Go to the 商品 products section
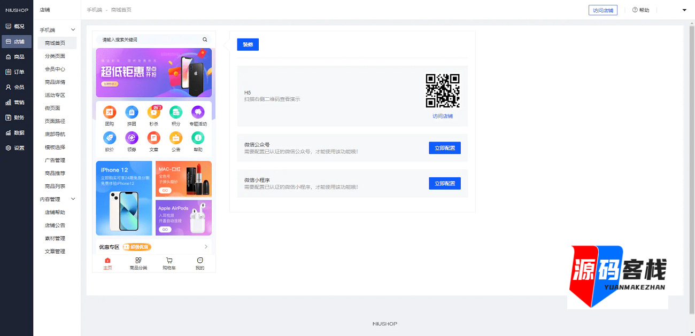 pos(16,57)
